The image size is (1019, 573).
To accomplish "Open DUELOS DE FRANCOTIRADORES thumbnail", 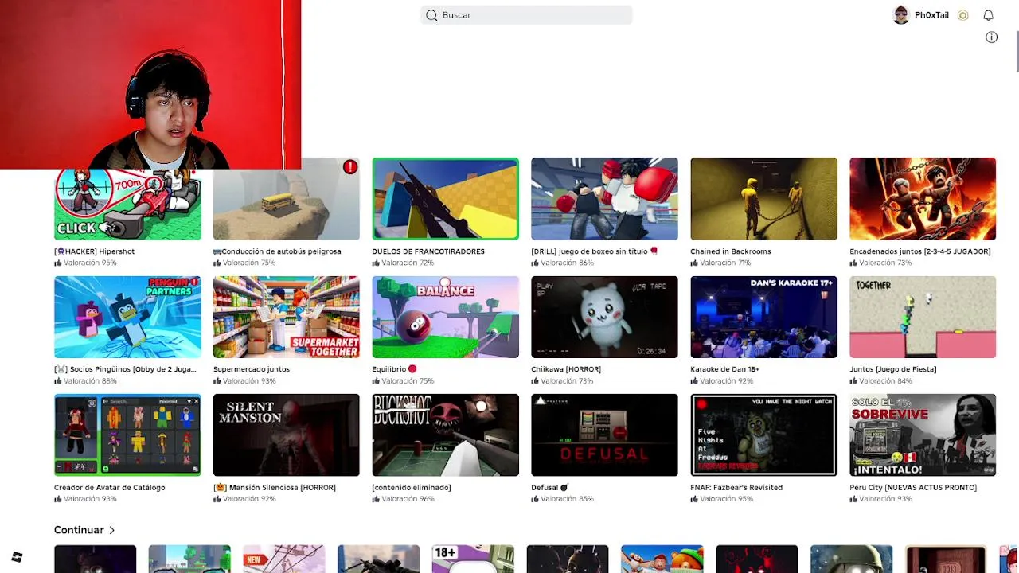I will [x=445, y=198].
